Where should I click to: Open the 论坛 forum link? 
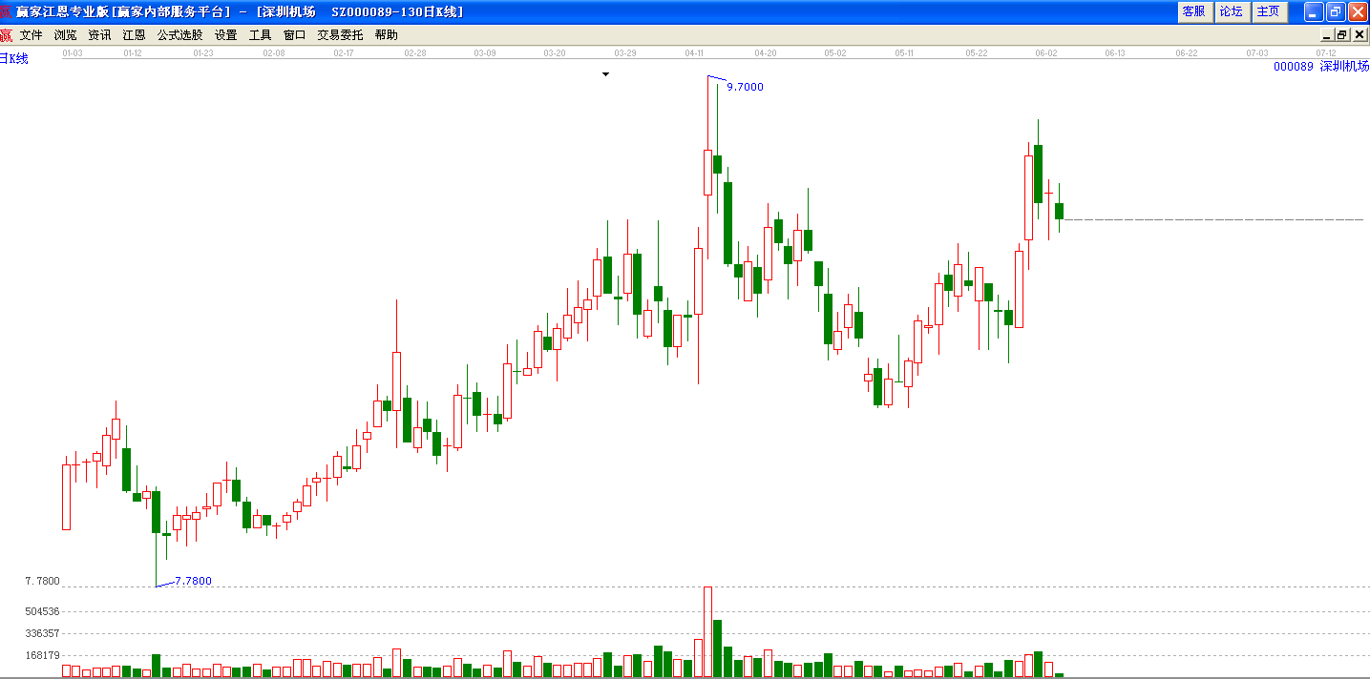[x=1232, y=11]
